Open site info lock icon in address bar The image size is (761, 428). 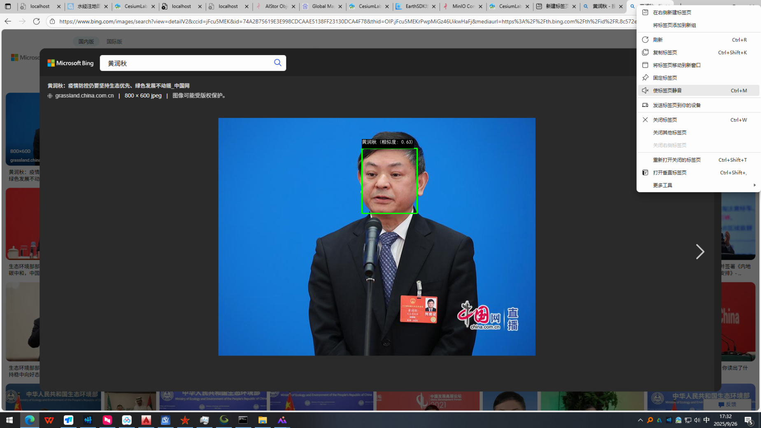[x=52, y=21]
